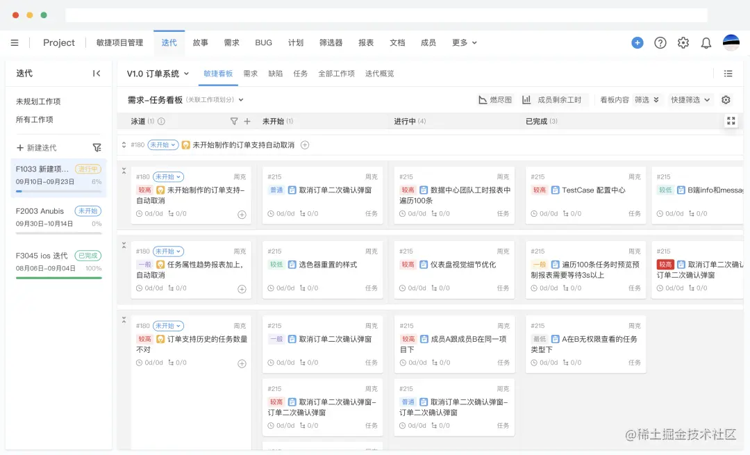Expand the 更多 menu
Image resolution: width=750 pixels, height=455 pixels.
click(x=464, y=42)
